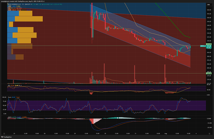Screen dimensions: 214x139
Task: Click the 360.00 price scale value
Action: tap(209, 10)
